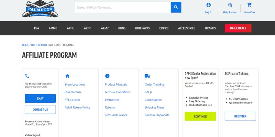275x137 pixels.
Task: Go to HELP CENTER breadcrumb link
Action: pyautogui.click(x=39, y=45)
